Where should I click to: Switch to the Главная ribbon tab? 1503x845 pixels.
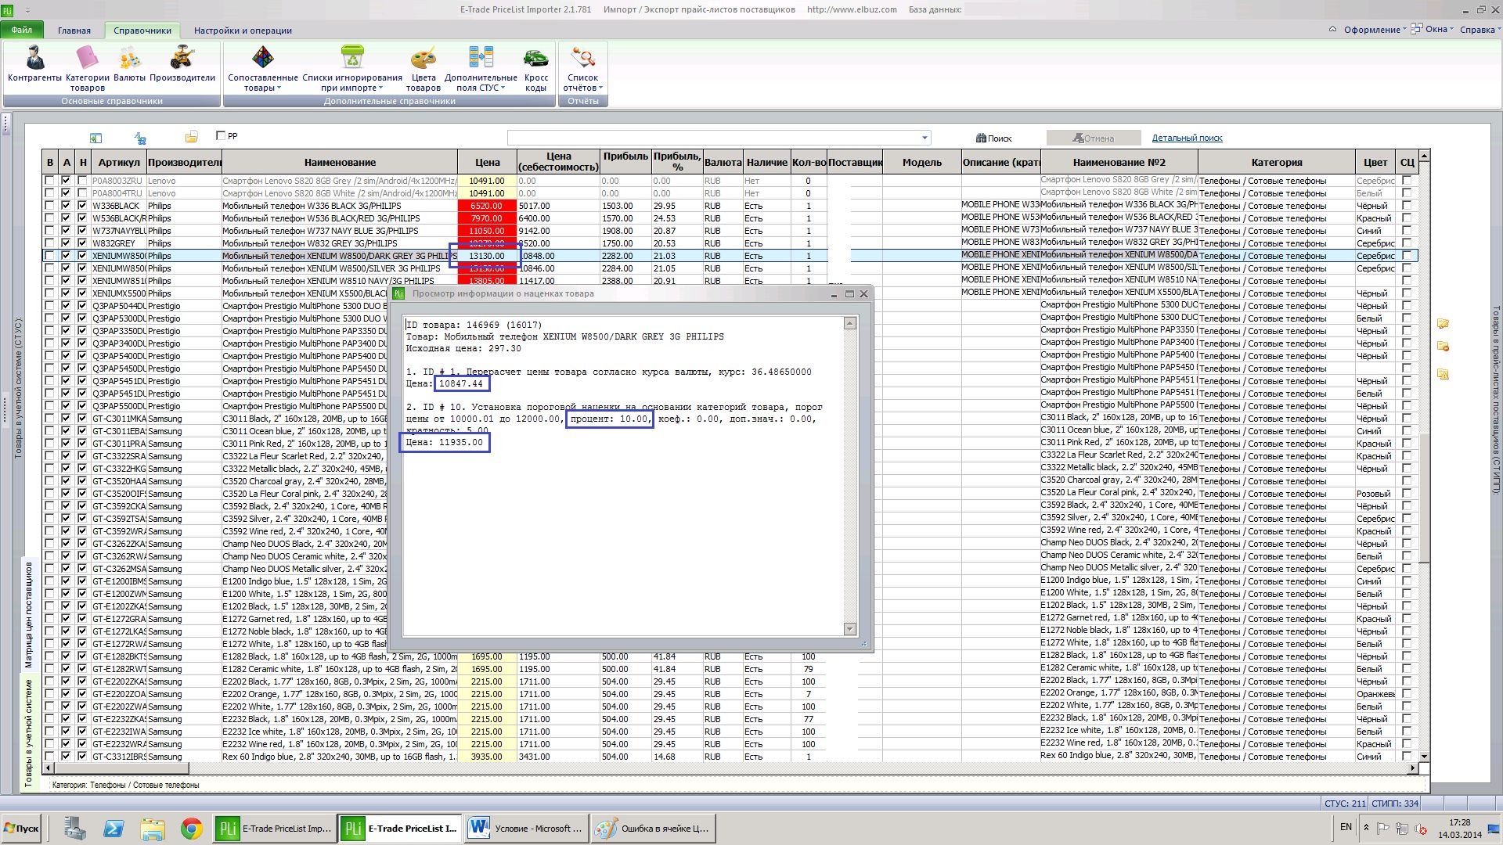point(74,31)
